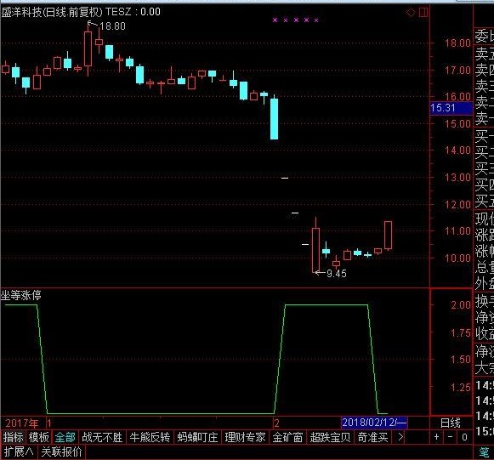Open the 模板 tab
The width and height of the screenshot is (494, 460).
point(39,437)
